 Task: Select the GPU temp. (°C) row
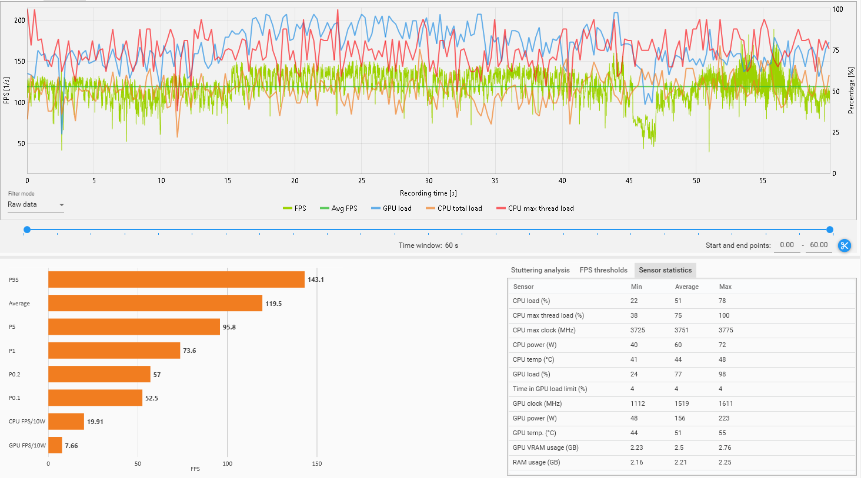point(682,433)
